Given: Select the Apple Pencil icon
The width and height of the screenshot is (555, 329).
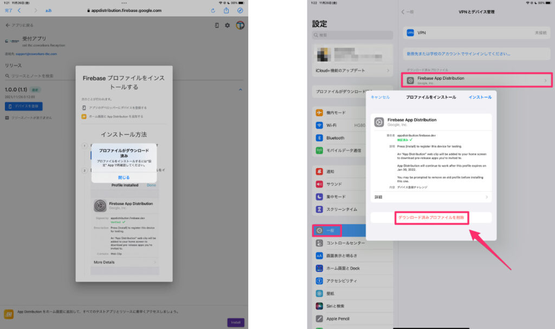Looking at the screenshot, I should click(x=319, y=319).
